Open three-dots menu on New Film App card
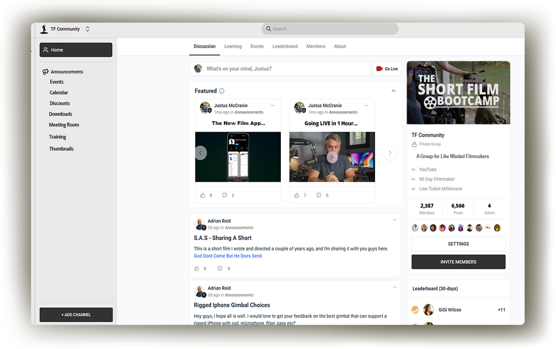Image resolution: width=556 pixels, height=349 pixels. point(272,106)
